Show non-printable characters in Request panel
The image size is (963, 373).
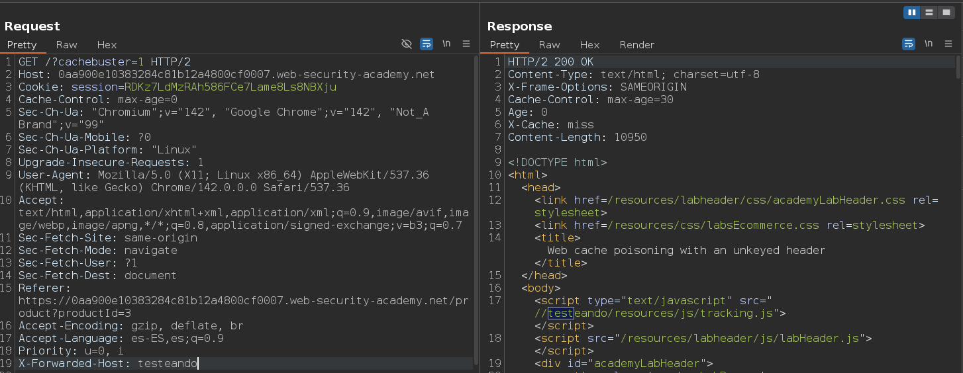[446, 44]
